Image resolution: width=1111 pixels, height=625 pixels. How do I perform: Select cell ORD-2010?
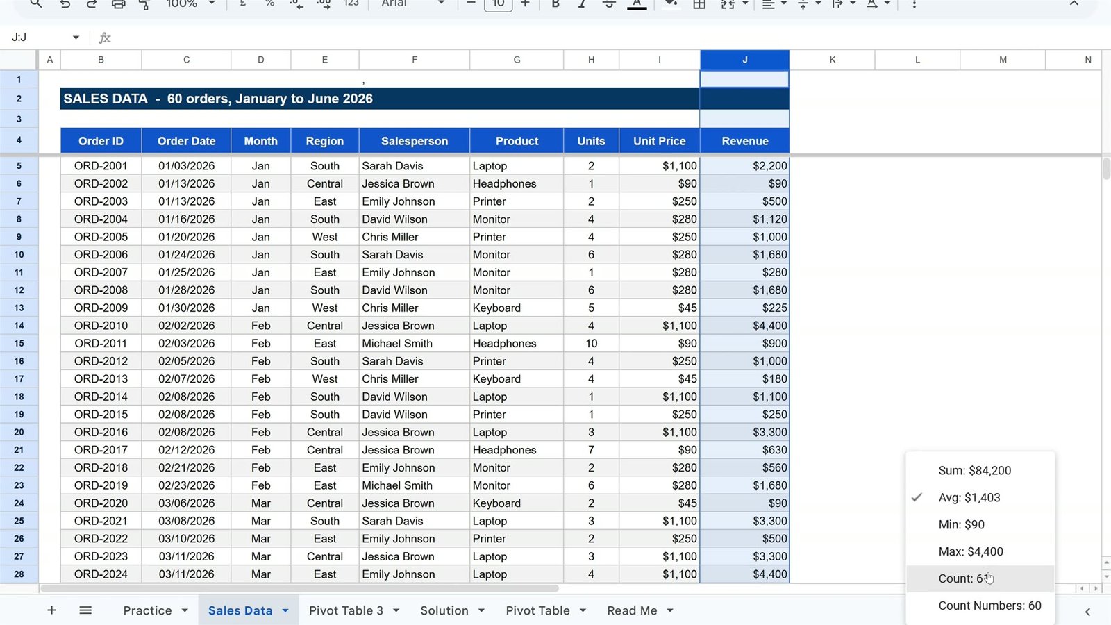pyautogui.click(x=101, y=326)
